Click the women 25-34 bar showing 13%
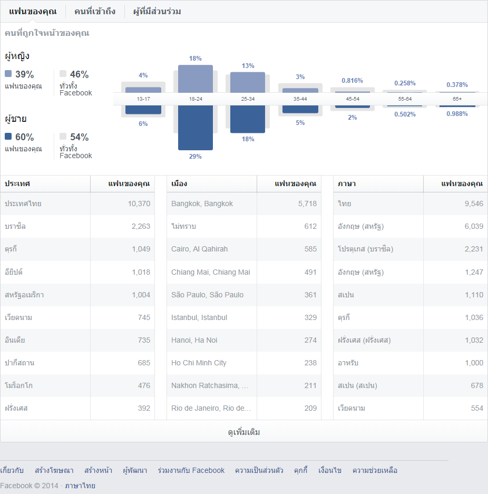Viewport: 488px width, 494px height. tap(248, 83)
